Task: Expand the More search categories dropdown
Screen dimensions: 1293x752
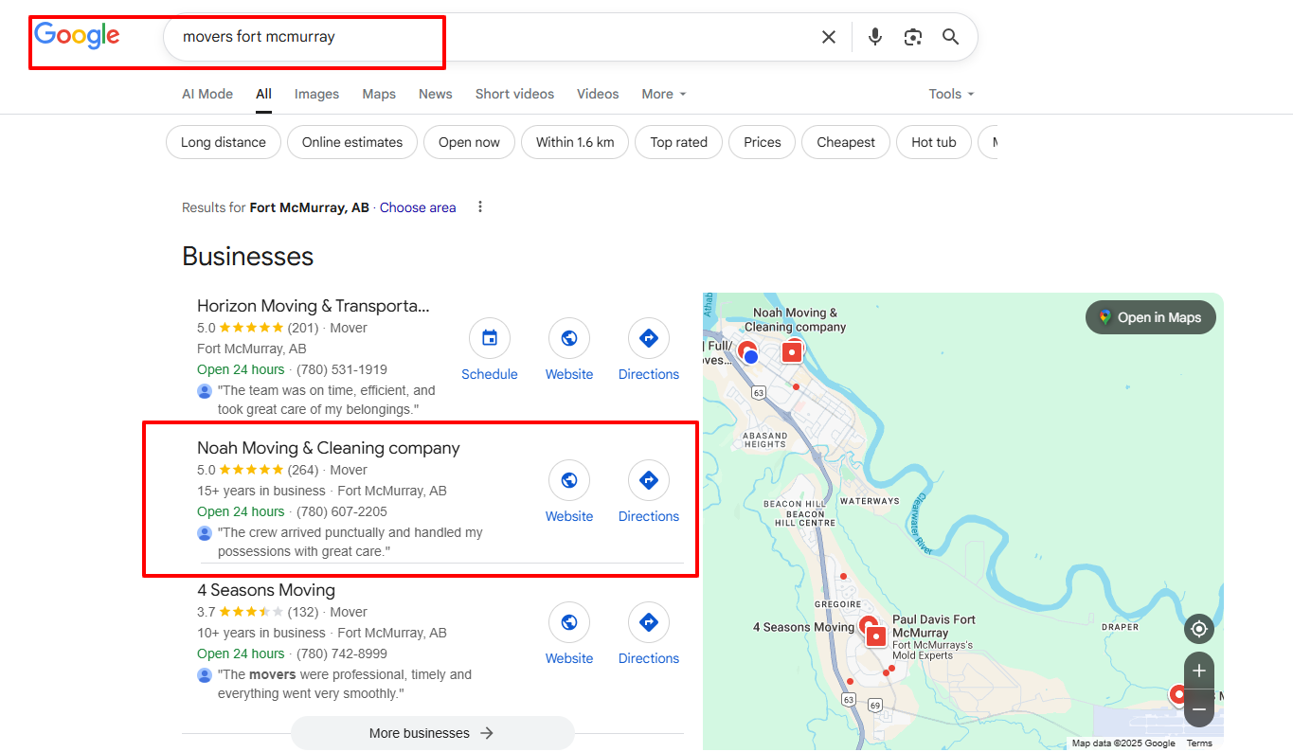Action: tap(663, 94)
